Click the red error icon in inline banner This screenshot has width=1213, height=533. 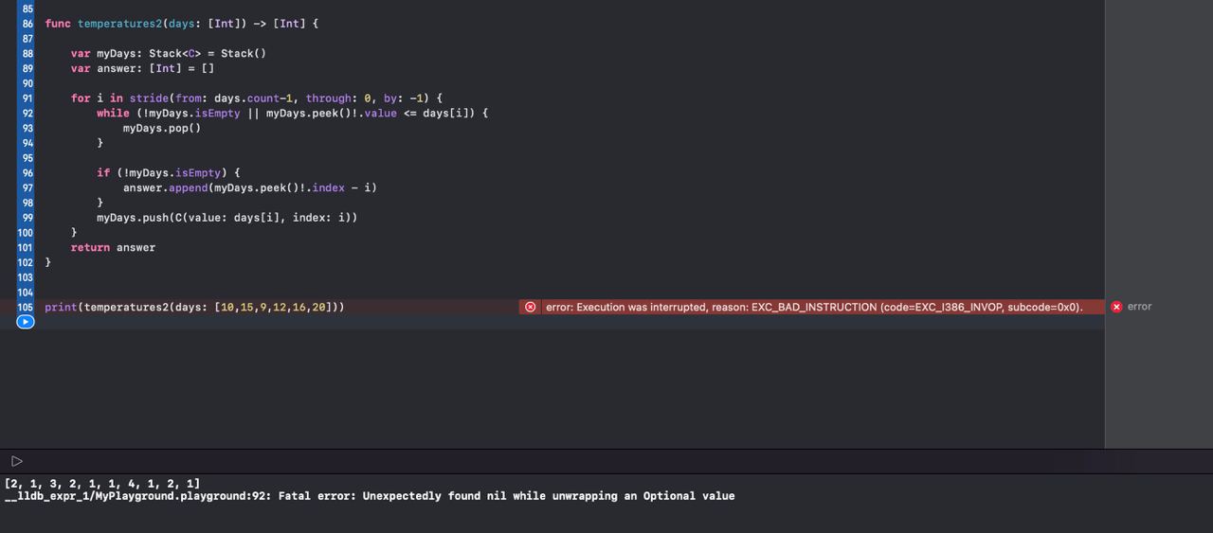pos(531,307)
